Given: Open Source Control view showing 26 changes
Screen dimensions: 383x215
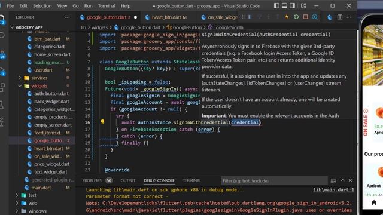Looking at the screenshot, I should [2, 54].
